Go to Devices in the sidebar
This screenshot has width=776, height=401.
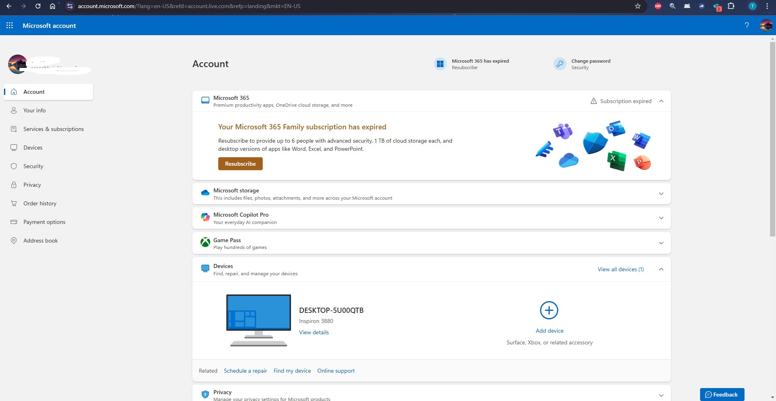48,148
